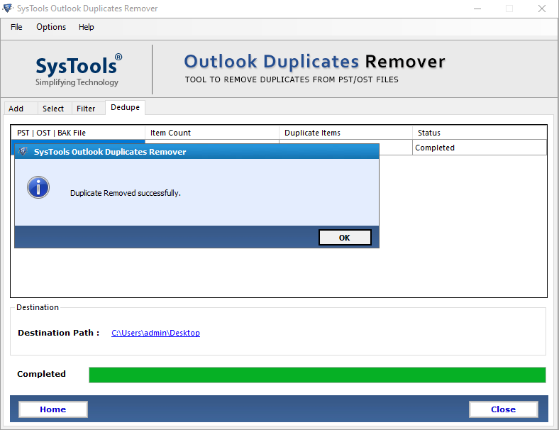Close the window with title bar X
559x430 pixels.
pos(541,9)
